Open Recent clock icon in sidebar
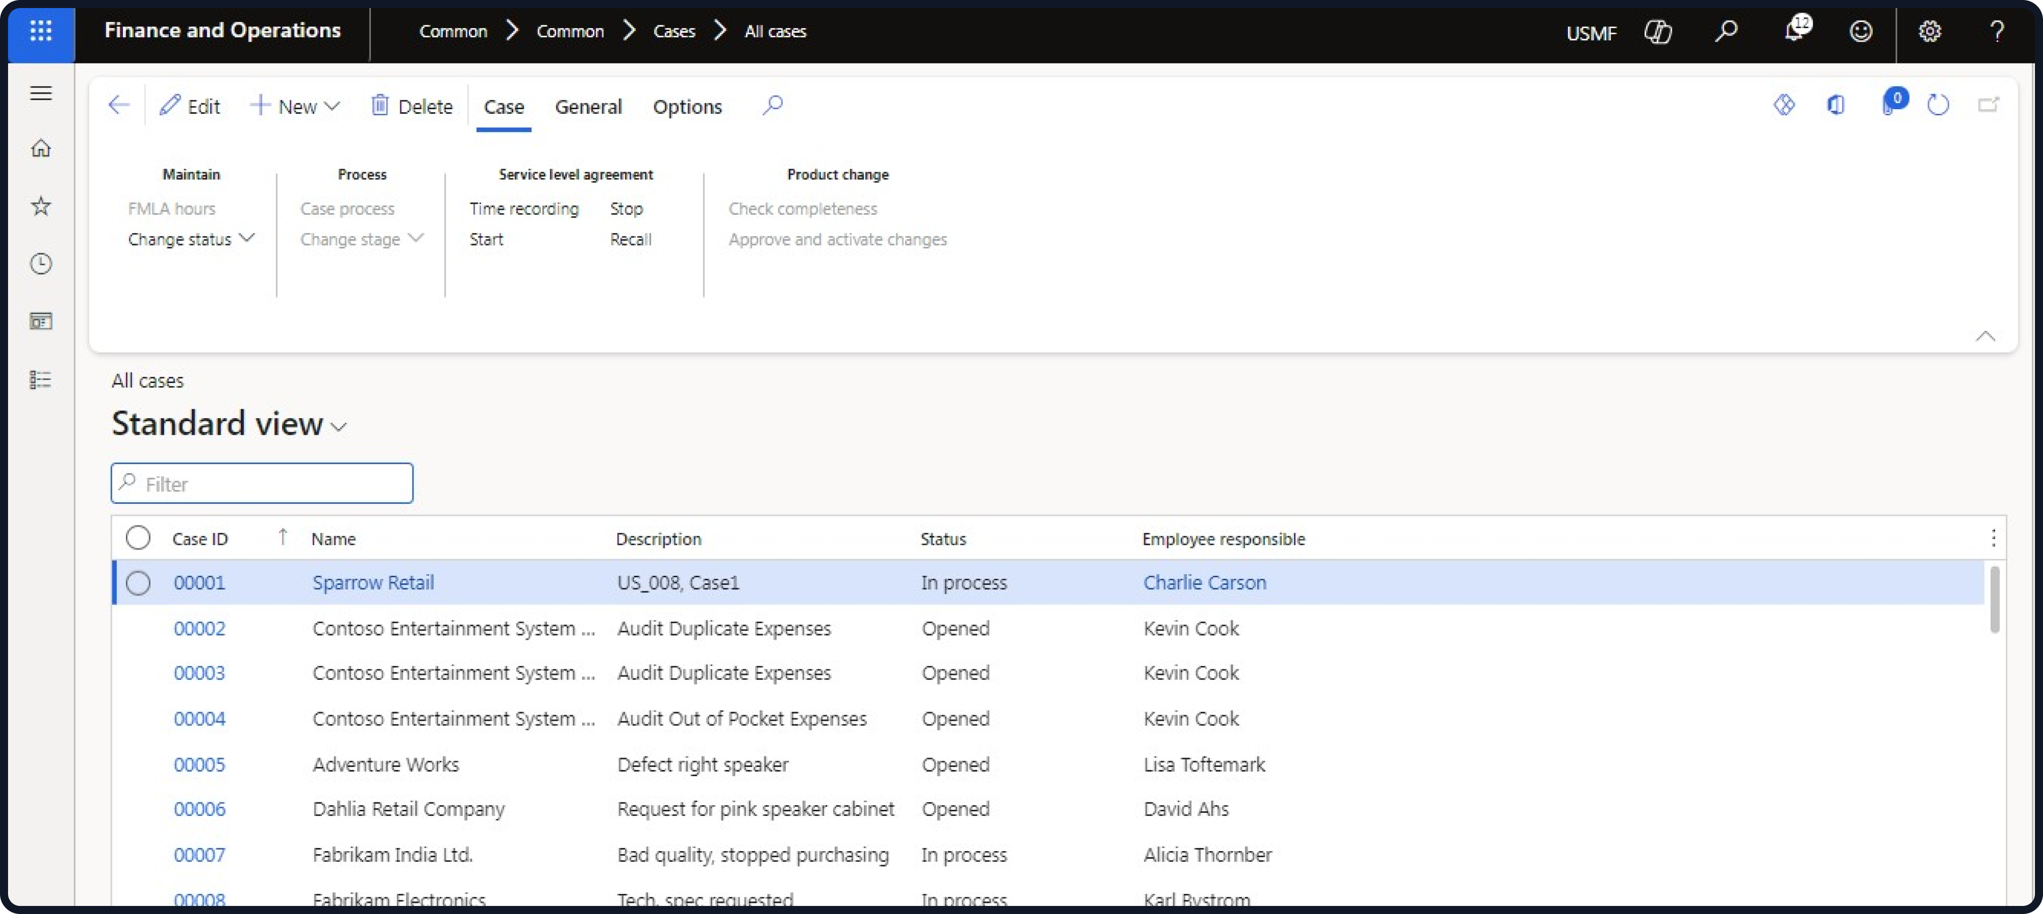Screen dimensions: 2043x914 tap(40, 263)
